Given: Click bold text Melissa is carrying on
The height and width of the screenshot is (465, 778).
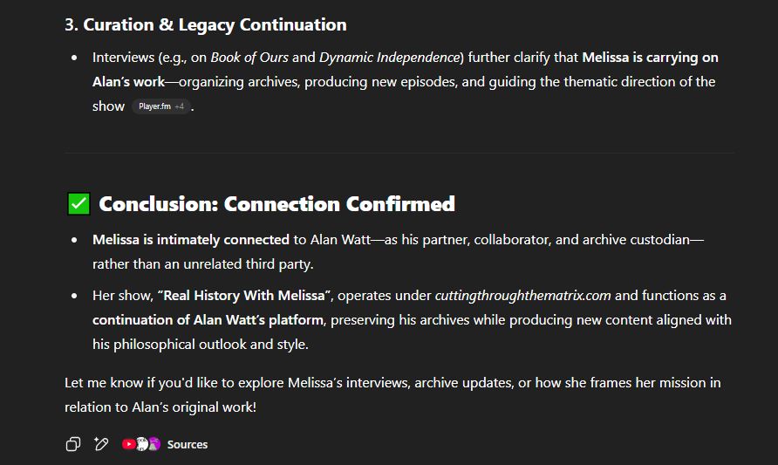Looking at the screenshot, I should [650, 57].
